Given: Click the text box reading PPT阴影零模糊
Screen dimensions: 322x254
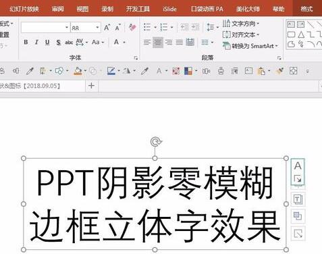Looking at the screenshot, I should [155, 204].
